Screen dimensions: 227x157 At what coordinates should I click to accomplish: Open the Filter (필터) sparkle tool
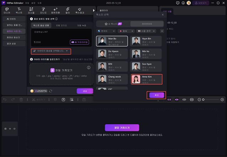(x=68, y=11)
